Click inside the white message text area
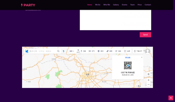The height and width of the screenshot is (102, 175). tap(115, 20)
